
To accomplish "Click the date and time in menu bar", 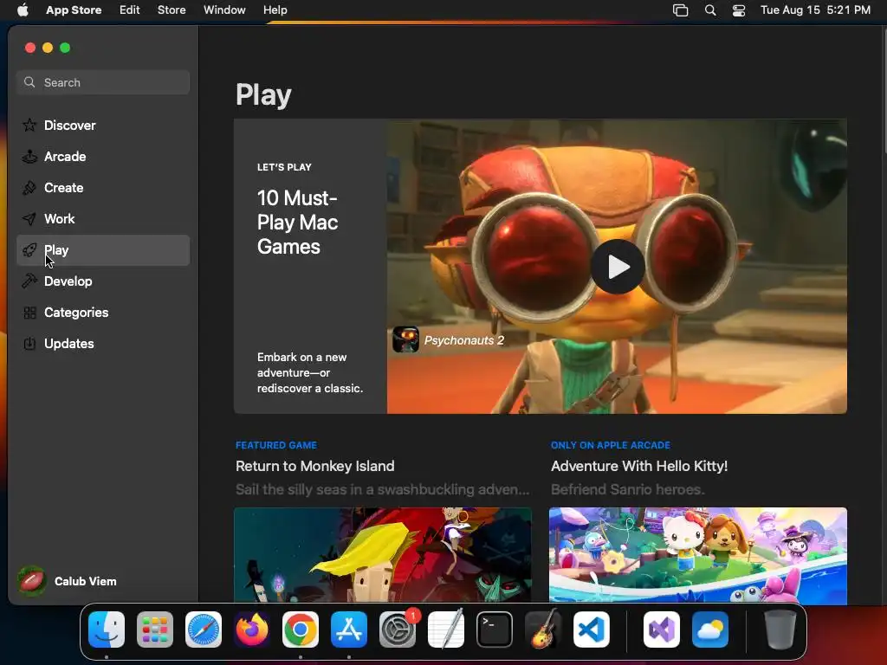I will pos(815,10).
